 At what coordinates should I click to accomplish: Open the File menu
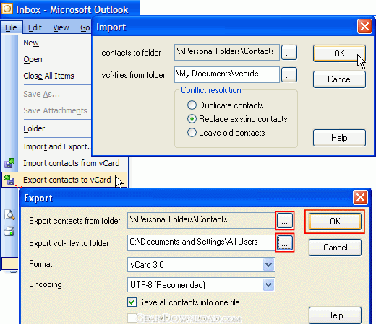[x=11, y=27]
